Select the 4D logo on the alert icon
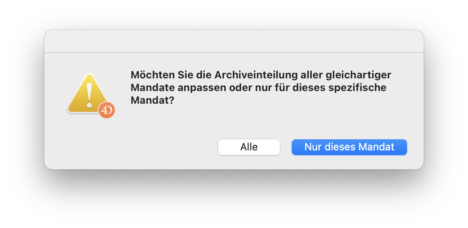 click(107, 110)
